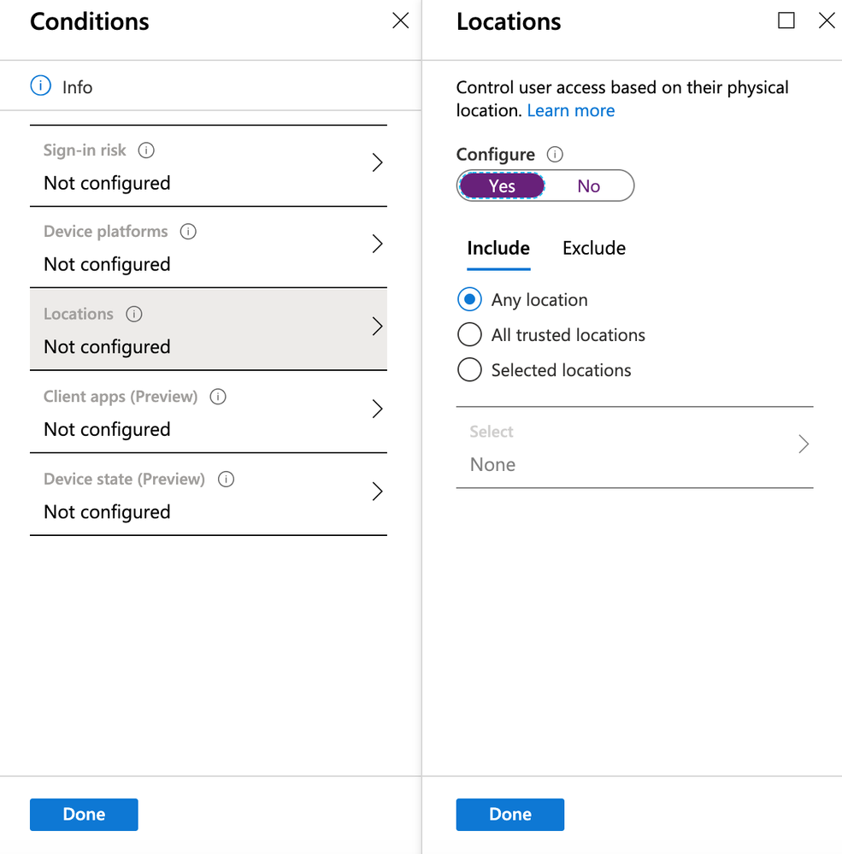This screenshot has height=854, width=842.
Task: Click the blue Info icon under Conditions
Action: pos(40,86)
